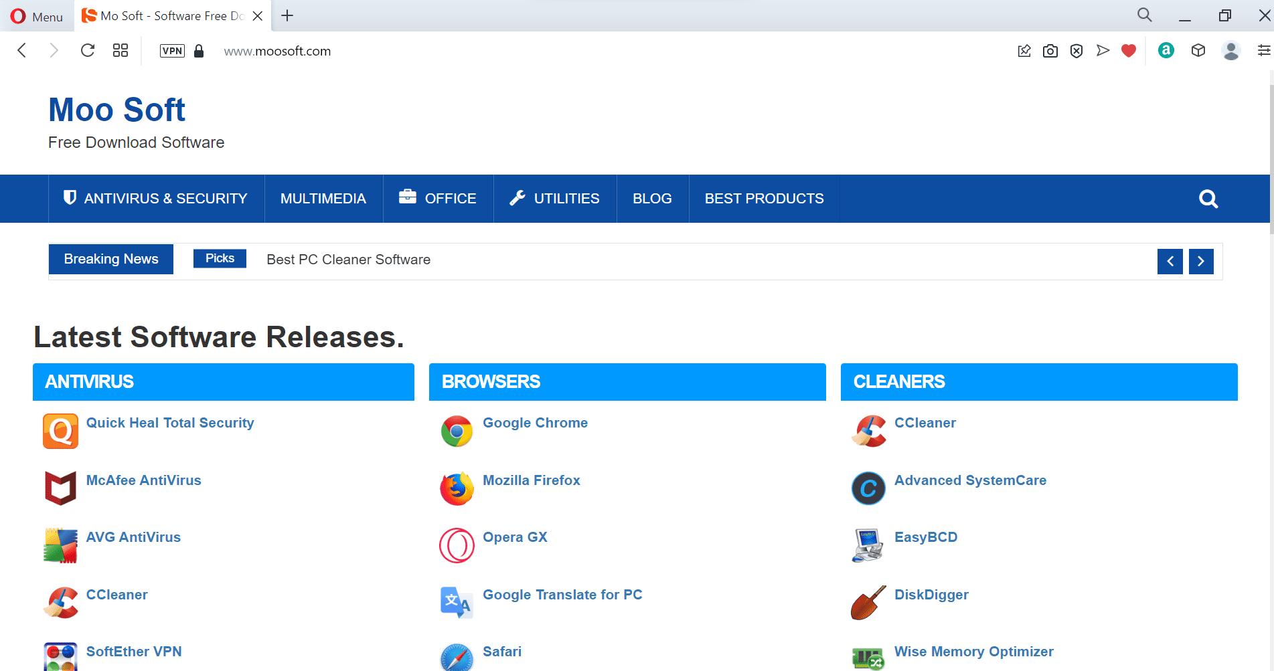
Task: Open extensions cube icon
Action: 1198,50
